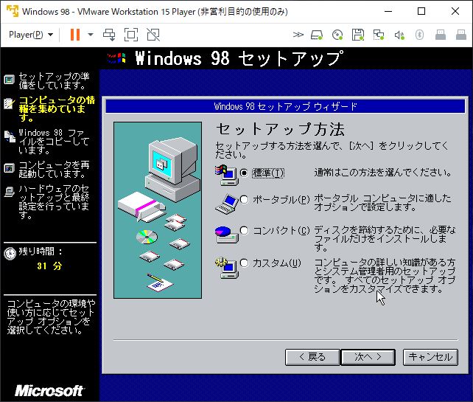This screenshot has width=473, height=402.
Task: Click the セットアップの準備 step icon
Action: [10, 80]
